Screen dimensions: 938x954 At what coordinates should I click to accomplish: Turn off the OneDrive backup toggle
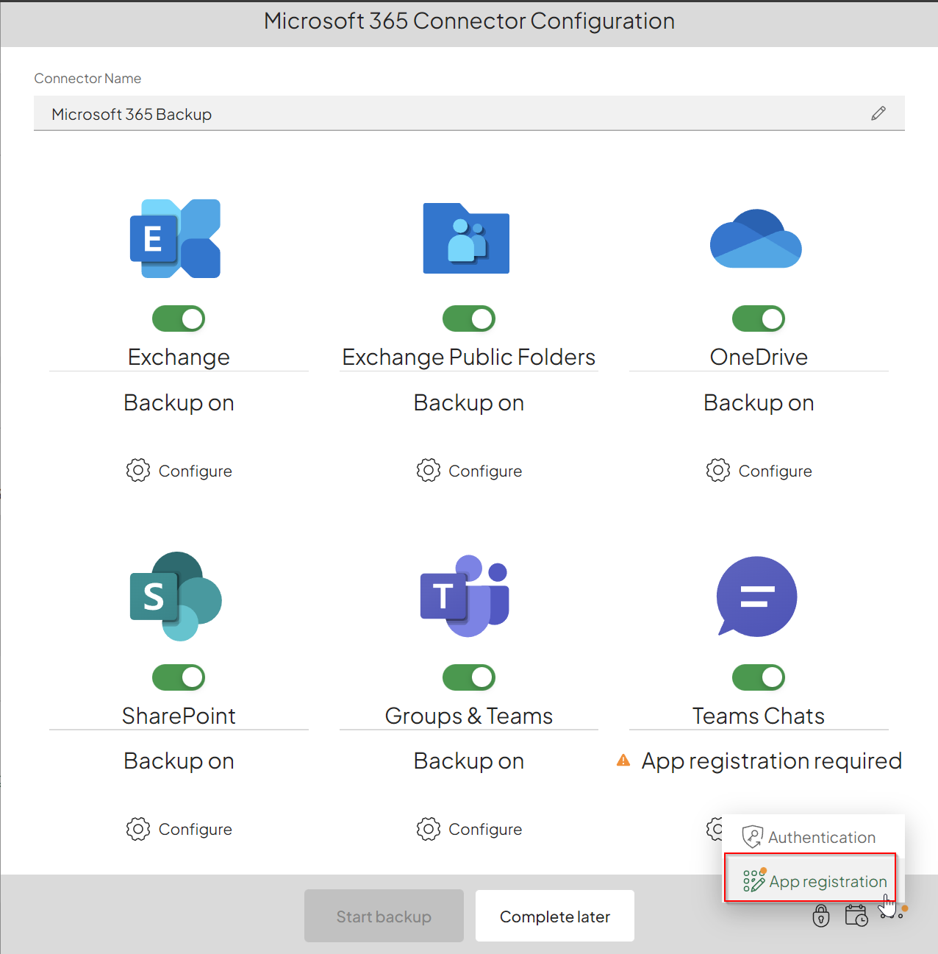click(759, 318)
